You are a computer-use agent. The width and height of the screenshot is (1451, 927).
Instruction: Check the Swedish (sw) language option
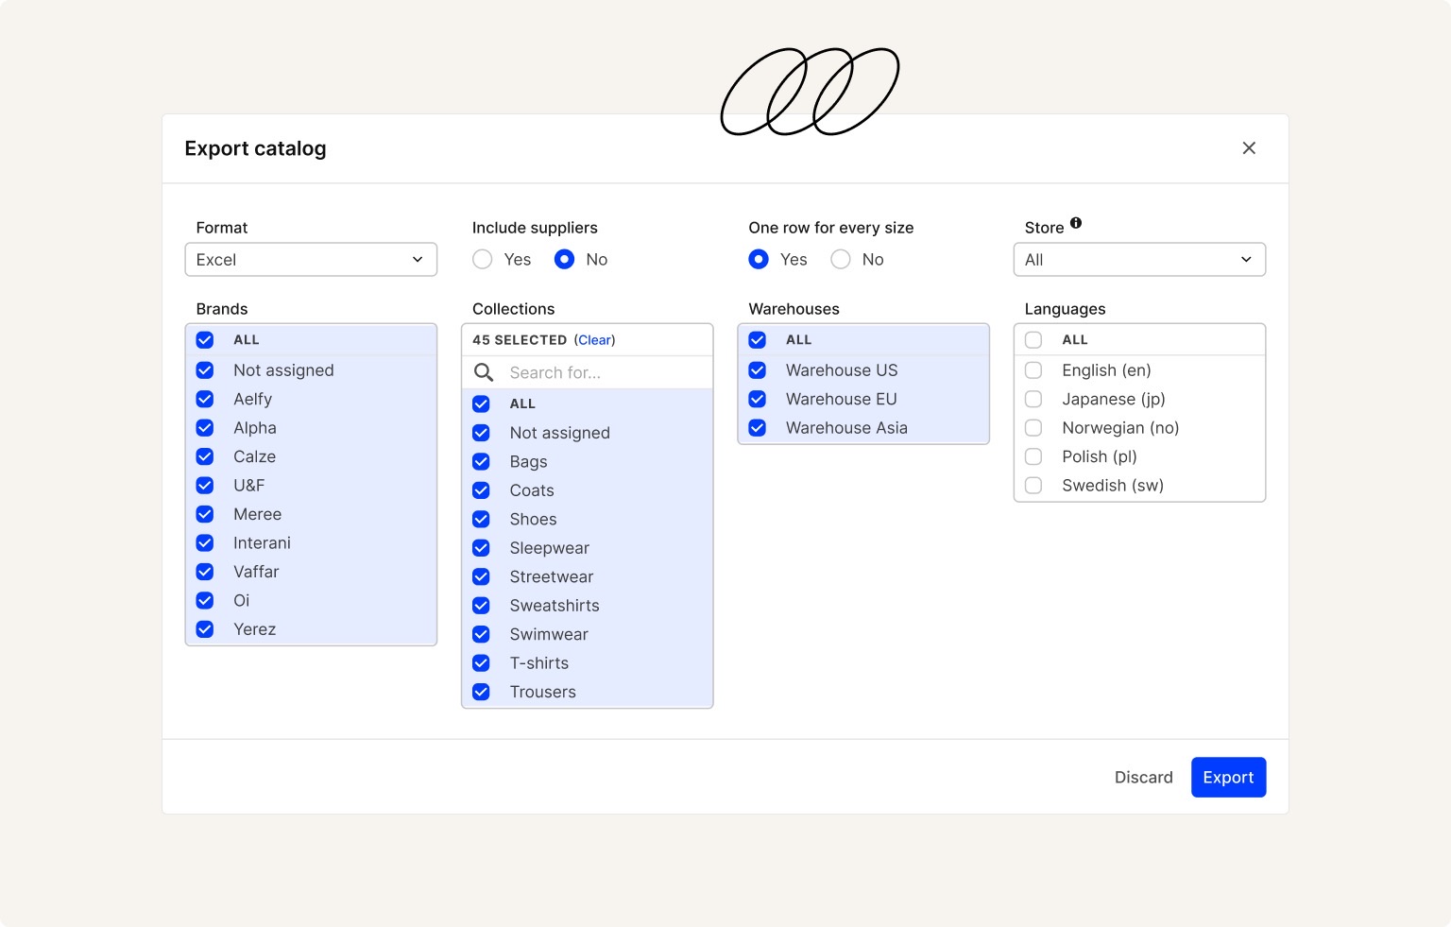point(1033,486)
